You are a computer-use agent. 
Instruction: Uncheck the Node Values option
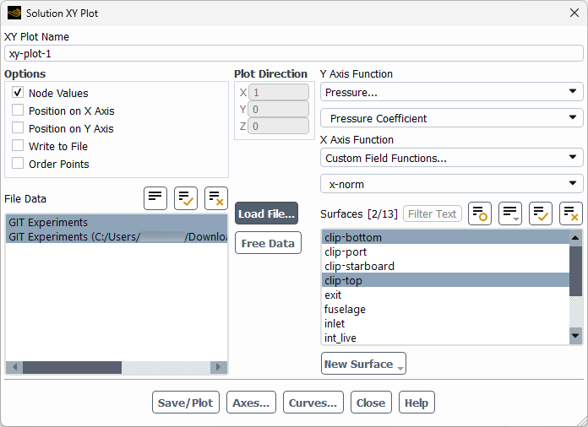point(18,93)
